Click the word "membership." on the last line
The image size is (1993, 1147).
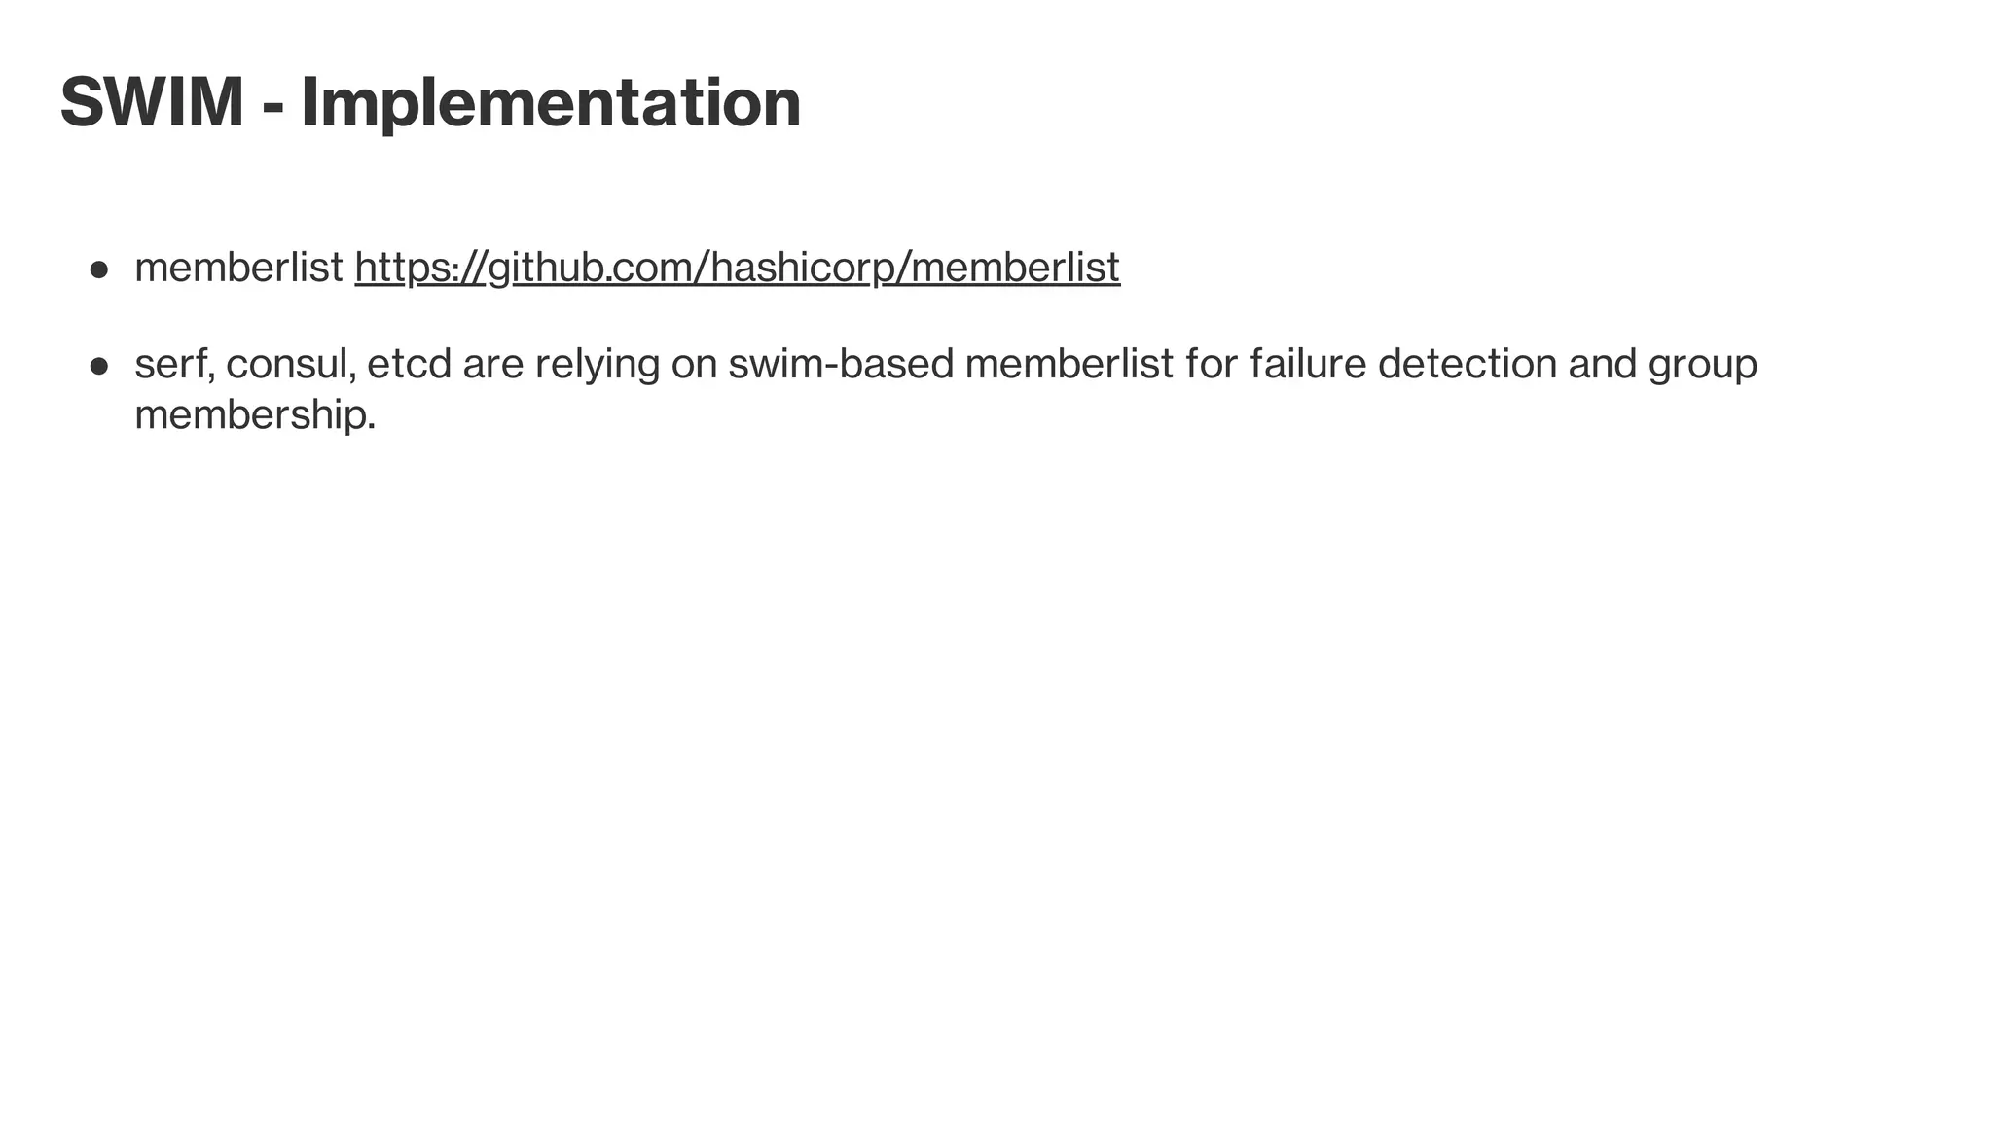point(255,416)
